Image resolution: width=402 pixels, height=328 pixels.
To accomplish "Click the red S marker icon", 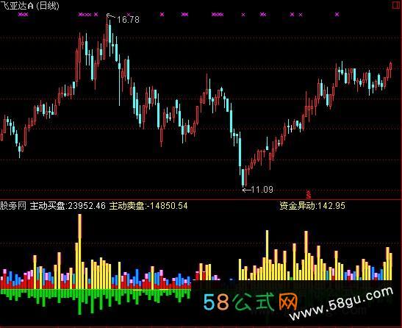I will (x=309, y=195).
